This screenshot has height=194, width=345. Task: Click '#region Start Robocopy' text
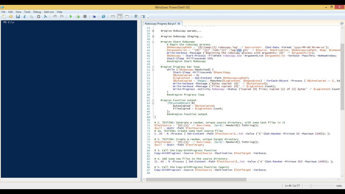coord(178,42)
